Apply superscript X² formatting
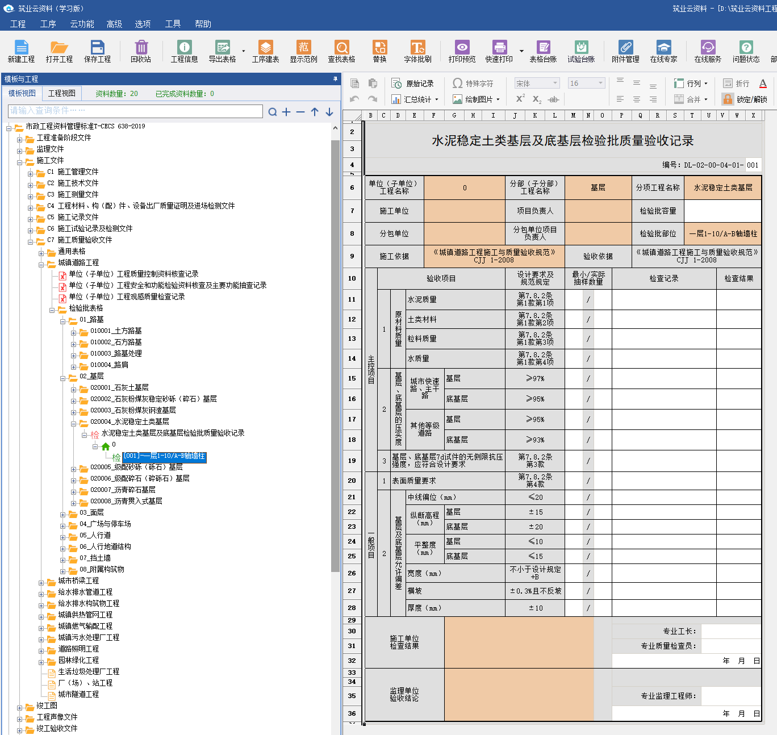Image resolution: width=777 pixels, height=735 pixels. (520, 99)
